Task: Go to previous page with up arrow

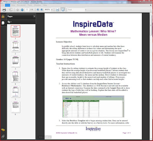Action: point(18,10)
